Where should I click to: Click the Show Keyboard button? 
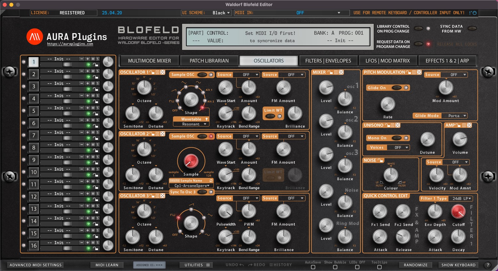pyautogui.click(x=458, y=265)
